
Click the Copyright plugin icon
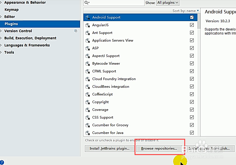point(88,102)
